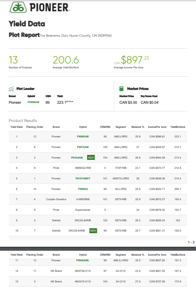Click the CAN $872.27 income cell
Viewport: 196px width, 290px height.
click(157, 199)
